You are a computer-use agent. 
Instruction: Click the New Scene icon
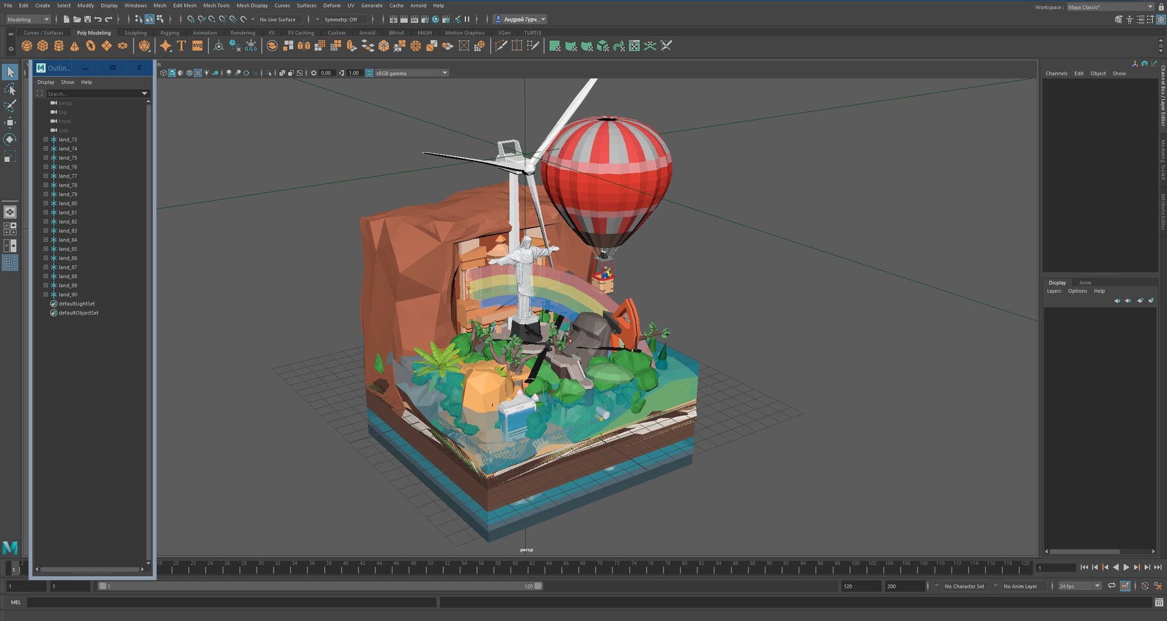click(66, 19)
